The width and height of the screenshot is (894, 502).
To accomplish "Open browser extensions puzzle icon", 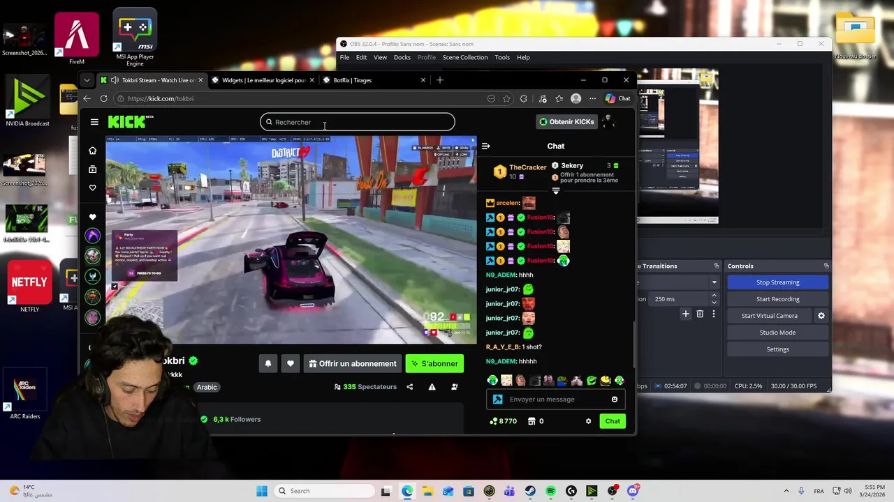I will coord(524,98).
